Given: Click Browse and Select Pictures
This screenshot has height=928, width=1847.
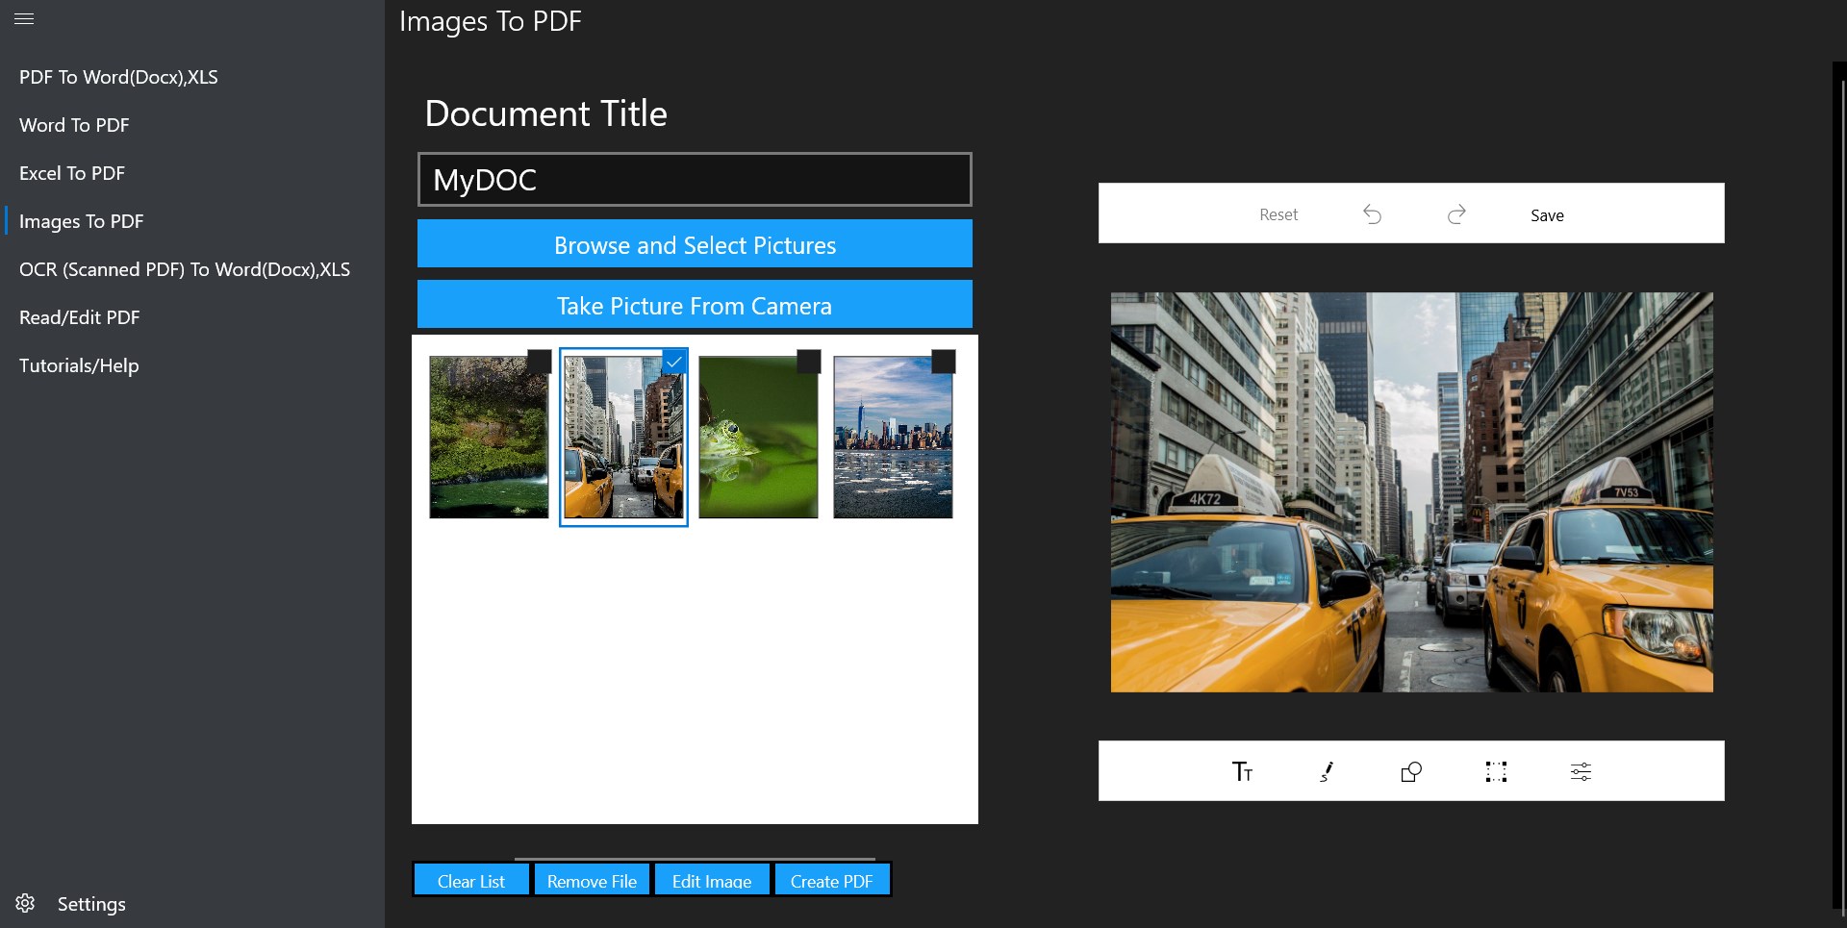Looking at the screenshot, I should click(x=695, y=244).
